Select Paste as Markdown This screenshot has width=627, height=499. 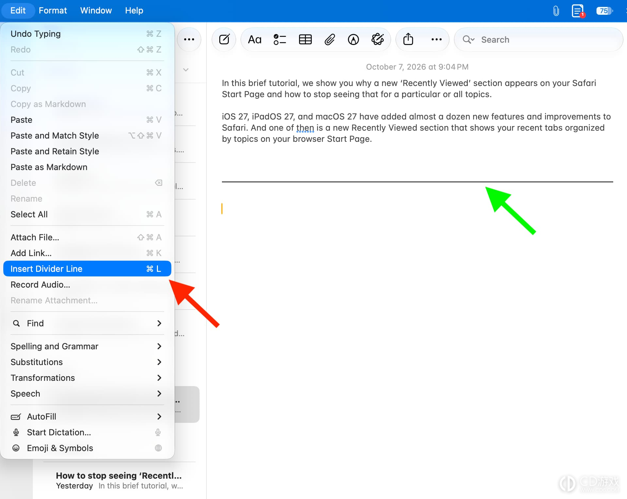(87, 167)
